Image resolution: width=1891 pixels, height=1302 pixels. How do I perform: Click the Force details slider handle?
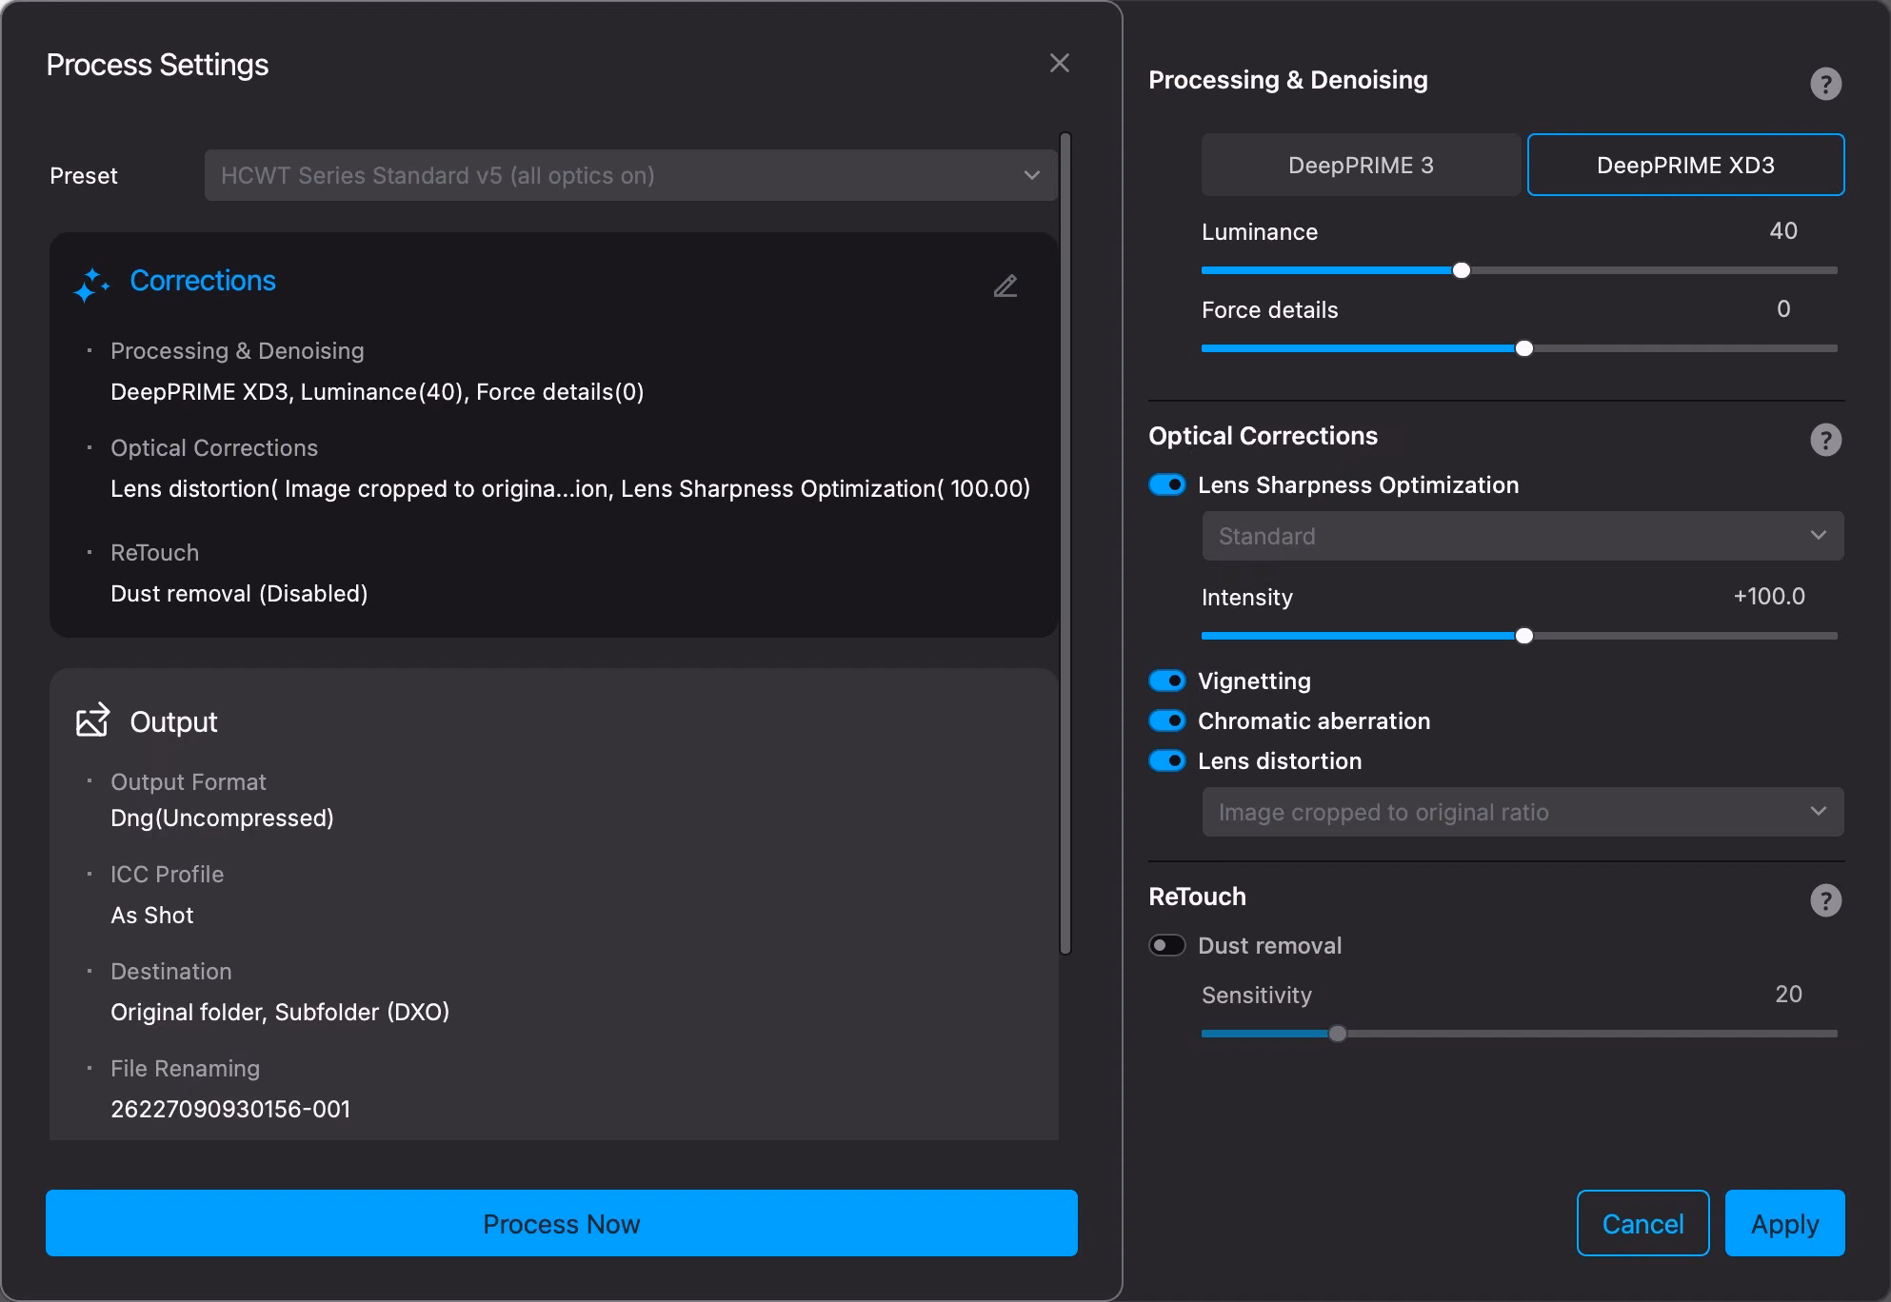pyautogui.click(x=1524, y=348)
